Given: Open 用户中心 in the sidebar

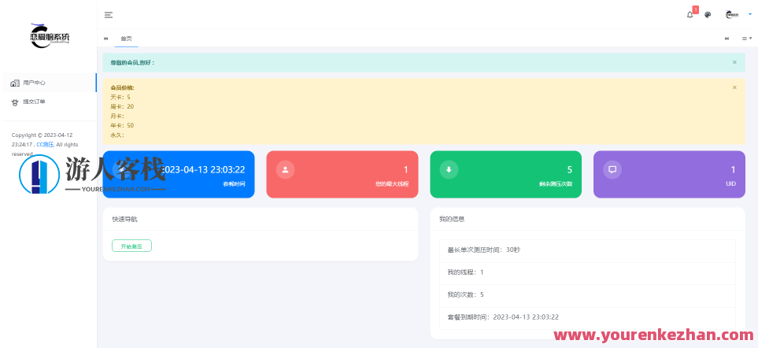Looking at the screenshot, I should tap(34, 83).
